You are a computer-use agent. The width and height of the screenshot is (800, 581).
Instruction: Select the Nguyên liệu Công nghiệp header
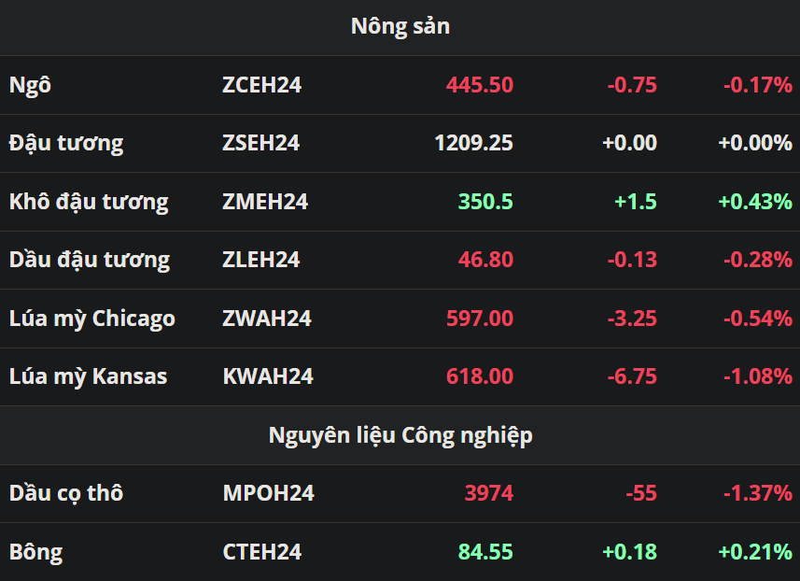tap(400, 435)
